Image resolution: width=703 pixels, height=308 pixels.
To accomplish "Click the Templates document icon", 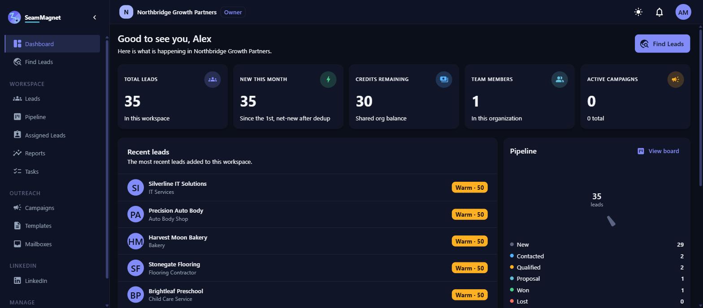I will [x=17, y=226].
